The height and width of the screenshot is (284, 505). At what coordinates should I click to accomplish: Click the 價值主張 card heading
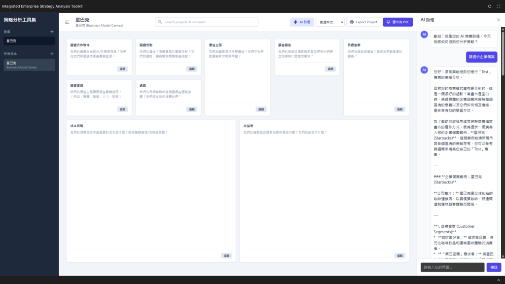[215, 45]
